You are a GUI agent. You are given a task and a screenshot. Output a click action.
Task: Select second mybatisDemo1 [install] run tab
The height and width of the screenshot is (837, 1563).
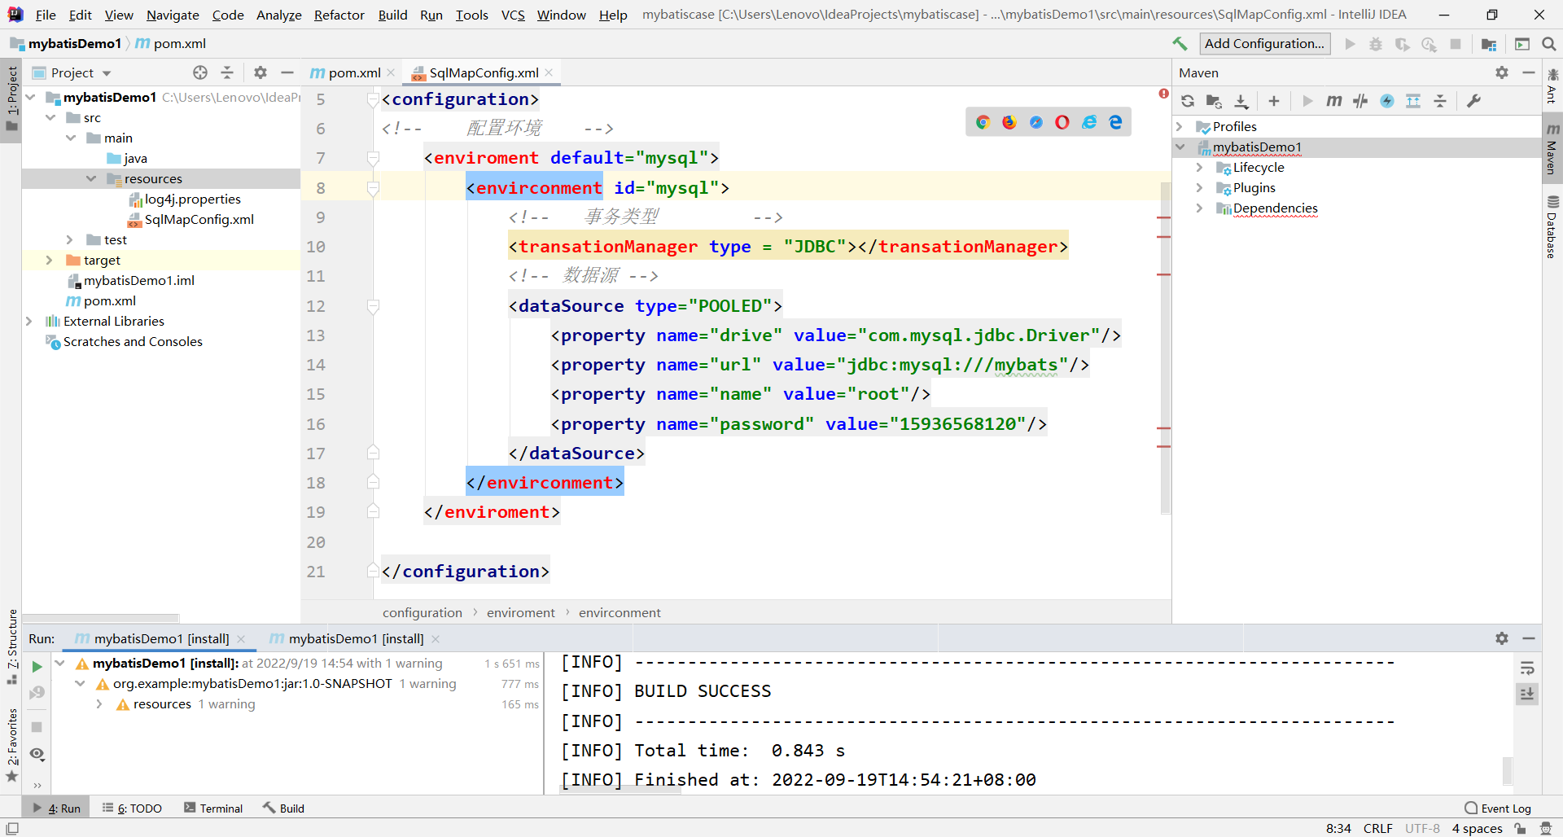(x=356, y=638)
